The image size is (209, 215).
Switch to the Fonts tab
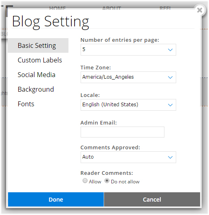tap(26, 104)
